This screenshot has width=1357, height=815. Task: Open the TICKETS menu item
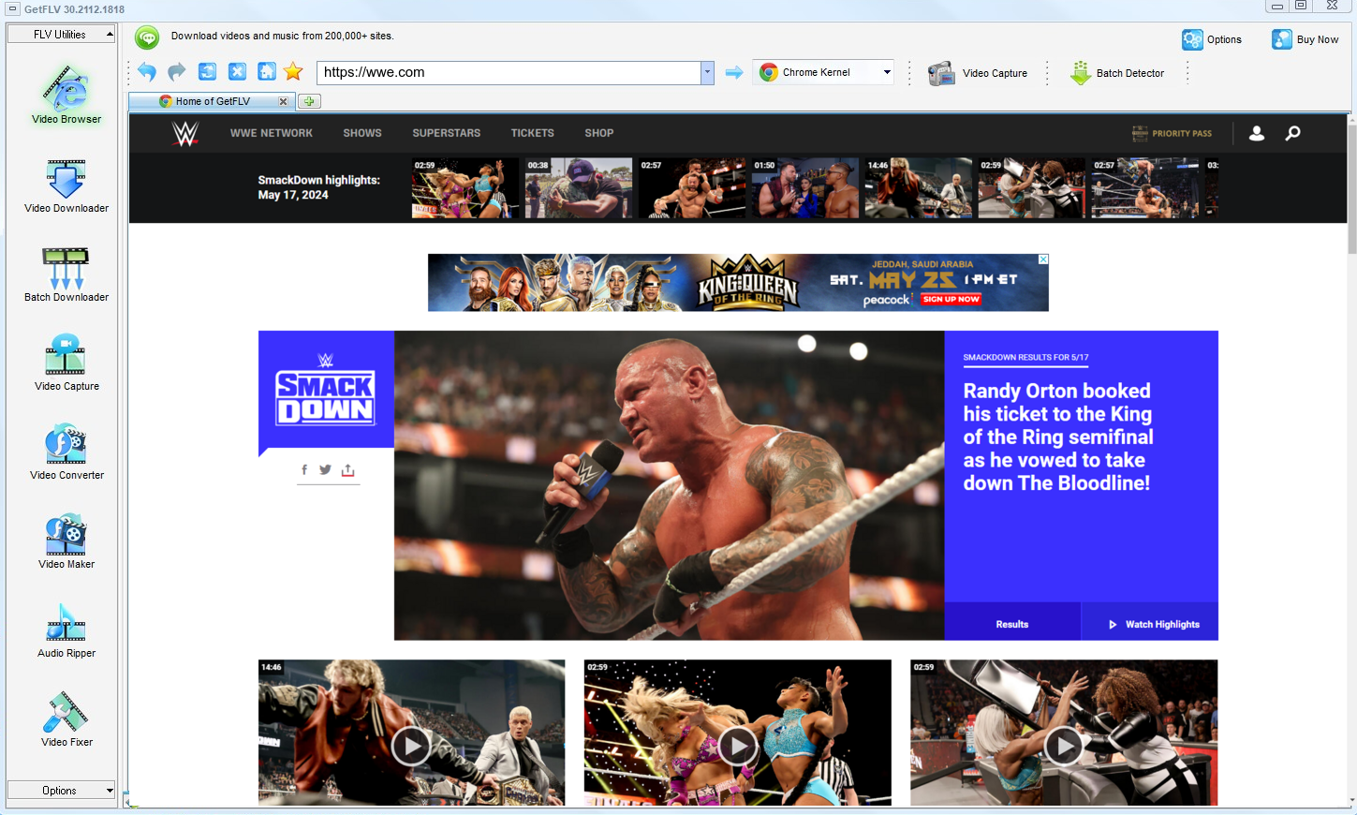pyautogui.click(x=533, y=133)
